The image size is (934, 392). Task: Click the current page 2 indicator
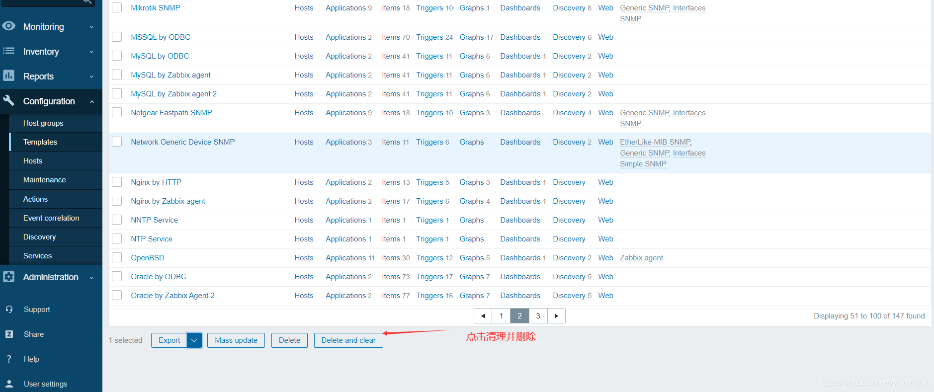pos(519,316)
